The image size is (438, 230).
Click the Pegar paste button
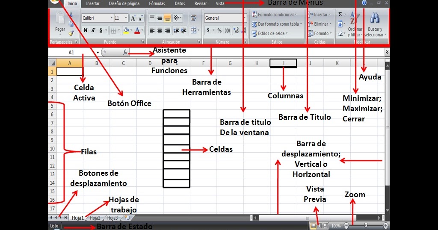[60, 24]
